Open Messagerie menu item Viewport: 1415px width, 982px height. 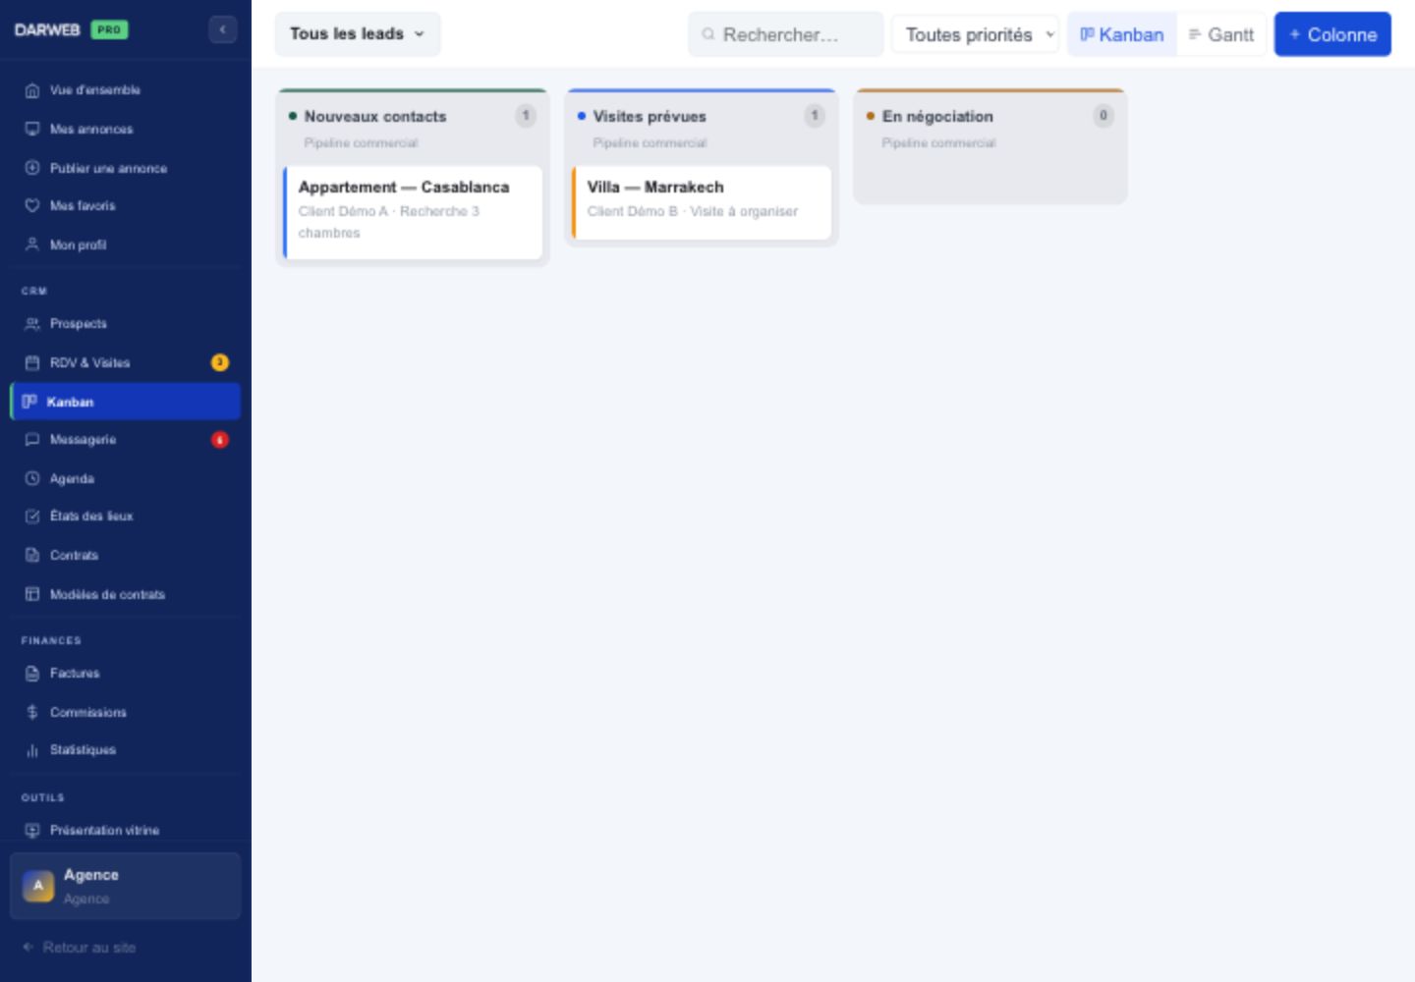click(x=125, y=440)
